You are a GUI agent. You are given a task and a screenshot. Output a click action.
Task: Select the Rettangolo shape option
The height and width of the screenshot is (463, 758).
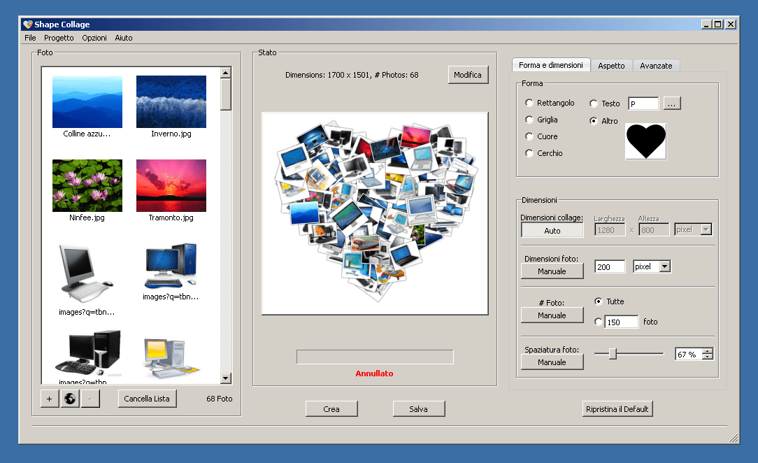tap(529, 102)
